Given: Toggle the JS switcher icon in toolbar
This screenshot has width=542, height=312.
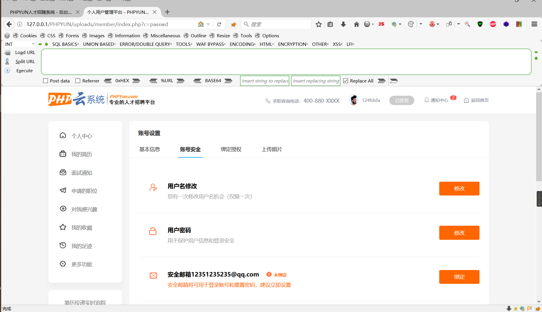Looking at the screenshot, I should tap(381, 24).
